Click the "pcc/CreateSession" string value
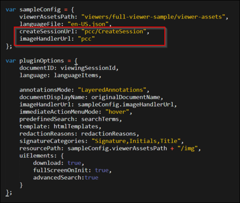Screen dimensions: 240x203 (114, 32)
